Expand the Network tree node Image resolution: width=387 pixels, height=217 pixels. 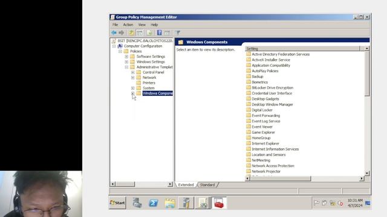(x=133, y=78)
